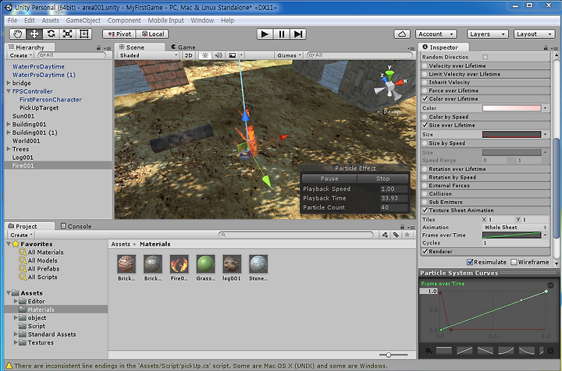The width and height of the screenshot is (562, 371).
Task: Toggle scene effects image icon
Action: point(233,55)
